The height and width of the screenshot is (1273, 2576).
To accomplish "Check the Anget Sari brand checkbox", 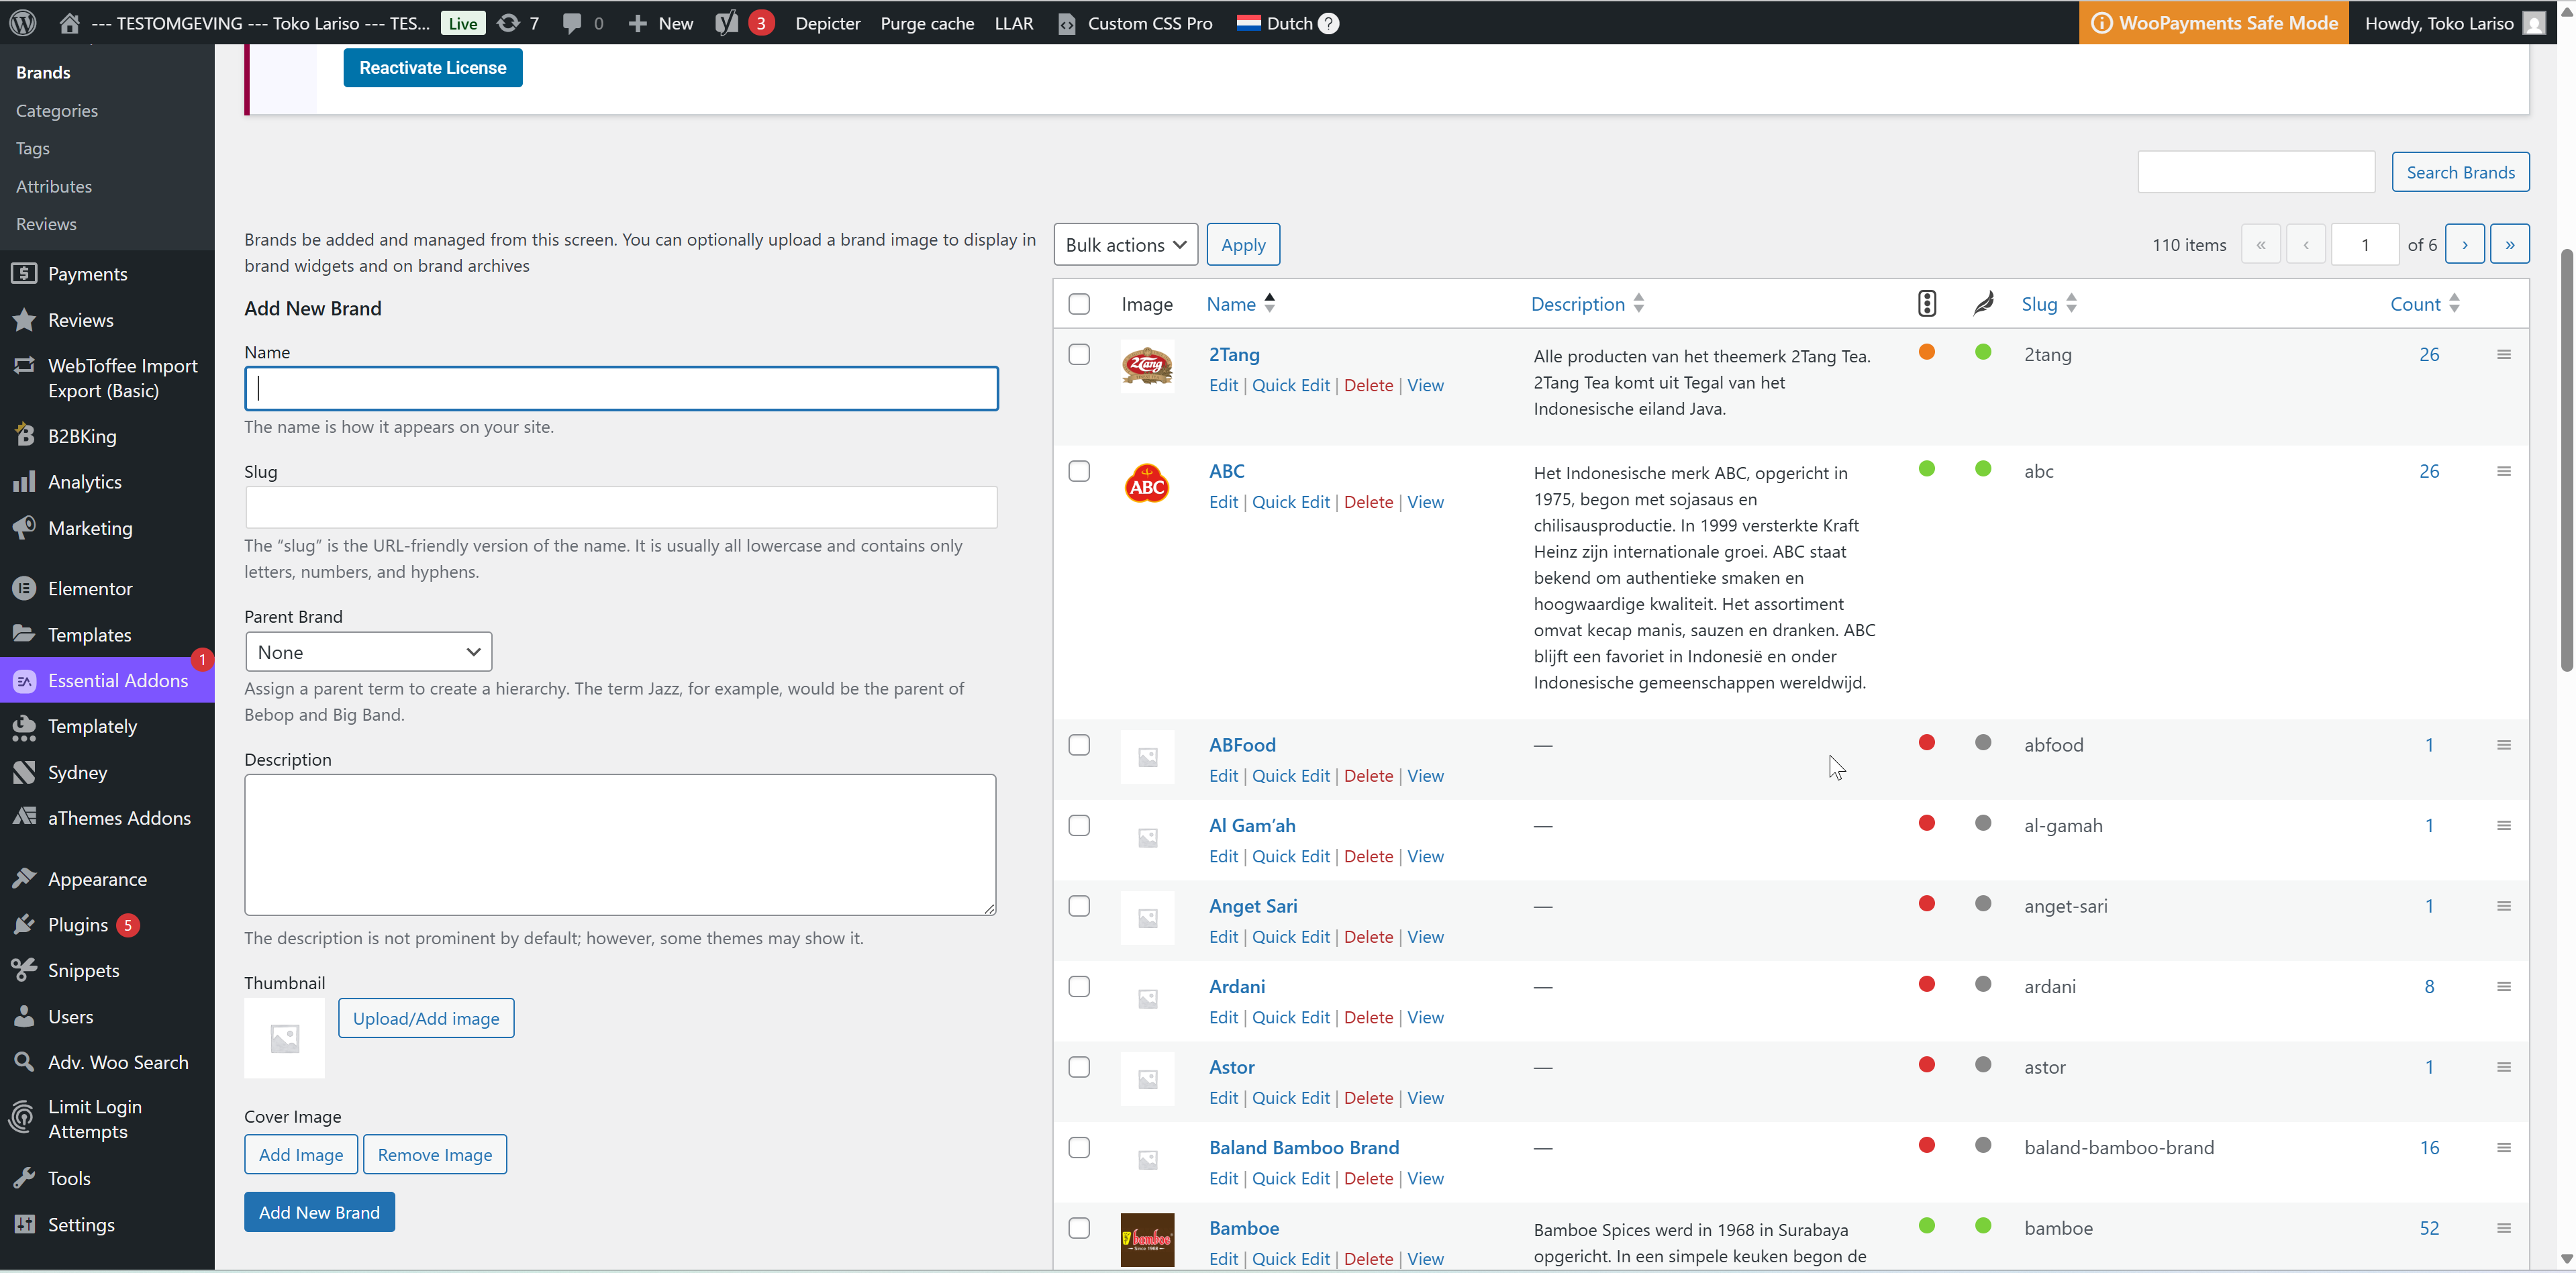I will (x=1079, y=906).
